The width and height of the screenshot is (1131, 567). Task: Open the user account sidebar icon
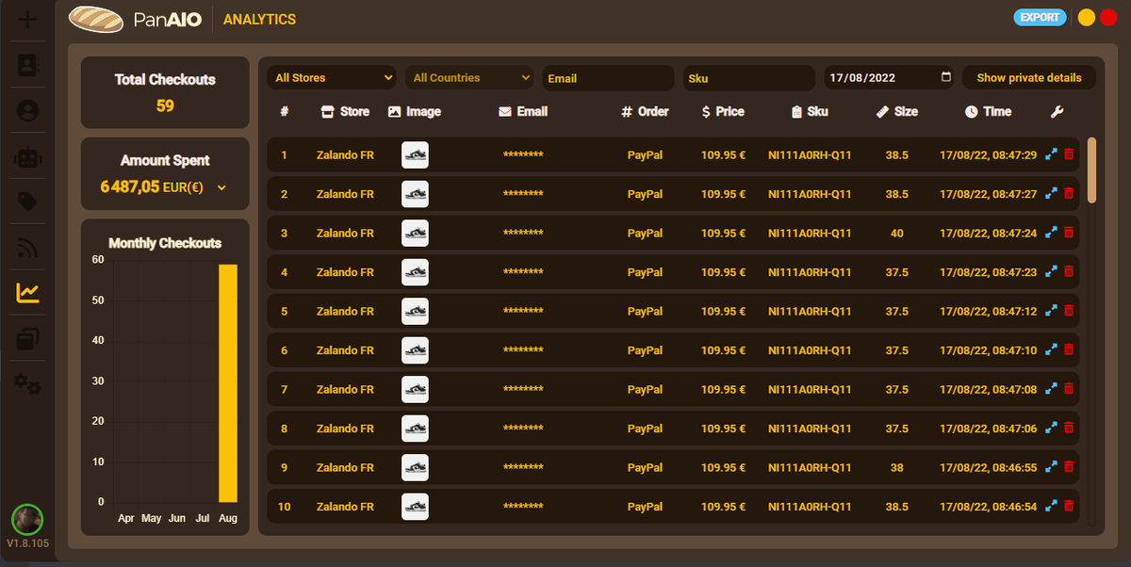pyautogui.click(x=28, y=111)
